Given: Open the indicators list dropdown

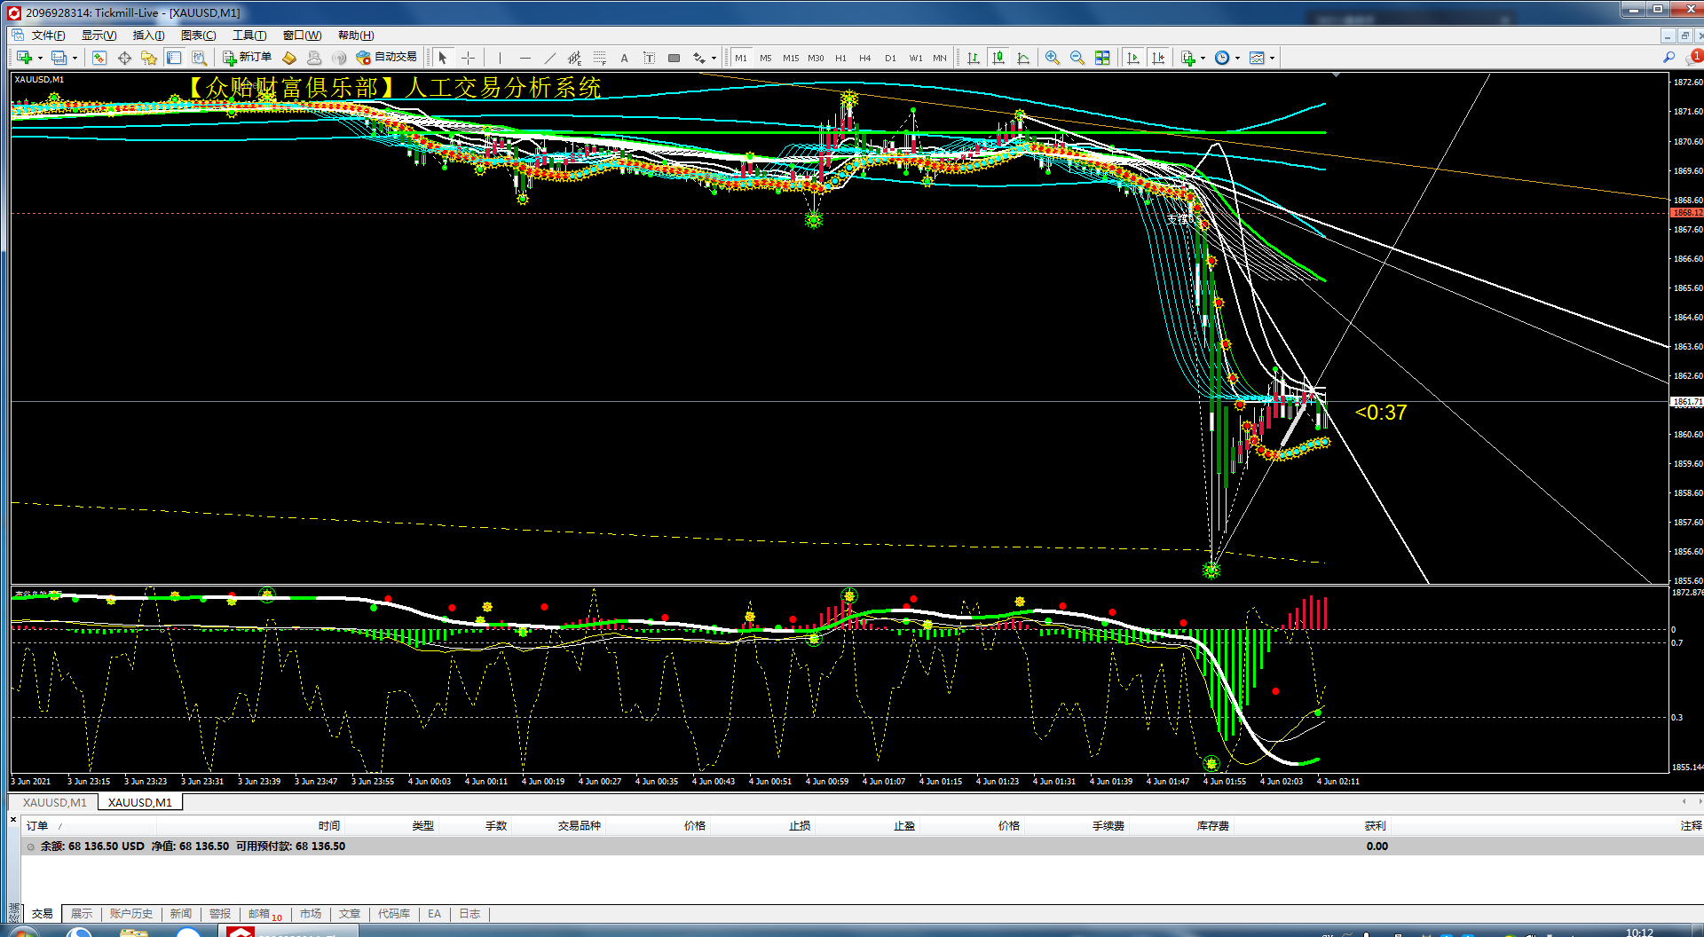Looking at the screenshot, I should [x=1194, y=58].
